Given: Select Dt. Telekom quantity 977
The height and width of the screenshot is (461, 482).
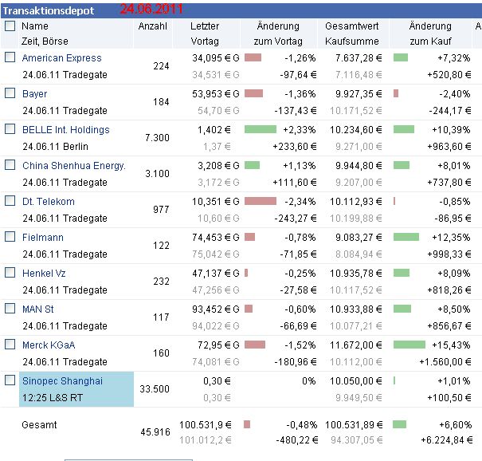Looking at the screenshot, I should coord(161,210).
